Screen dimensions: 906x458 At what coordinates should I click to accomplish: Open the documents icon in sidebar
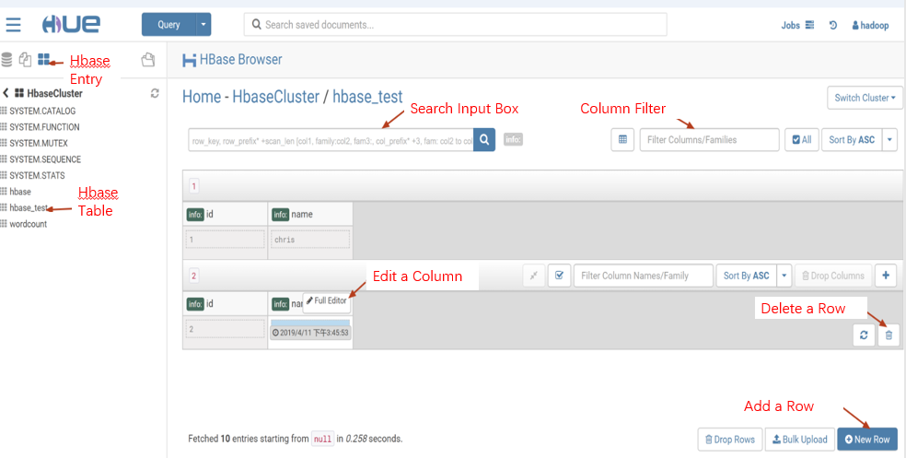[x=25, y=59]
